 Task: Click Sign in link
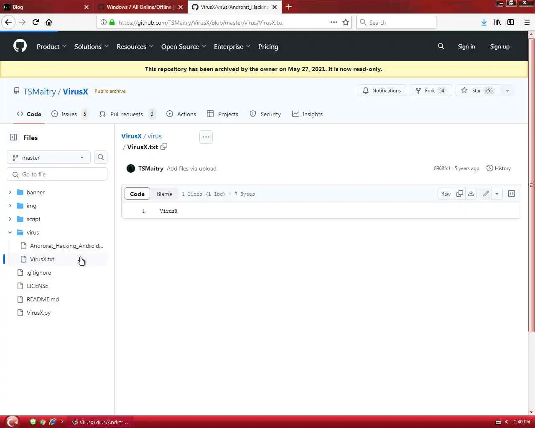pos(466,46)
